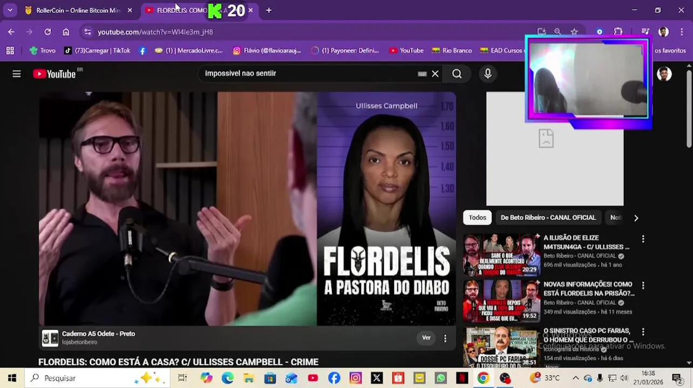This screenshot has height=388, width=693.
Task: Click the Pesquisar taskbar search box
Action: click(97, 378)
